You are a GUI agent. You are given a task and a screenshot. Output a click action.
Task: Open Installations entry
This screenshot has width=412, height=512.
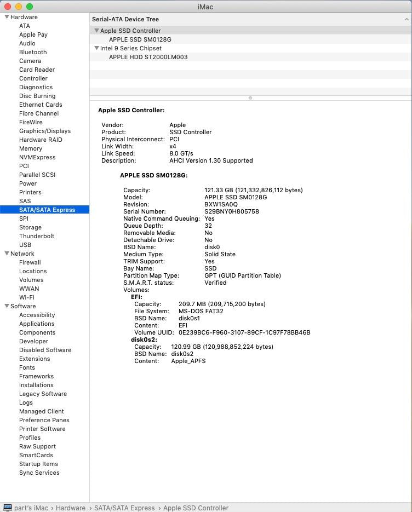click(36, 386)
